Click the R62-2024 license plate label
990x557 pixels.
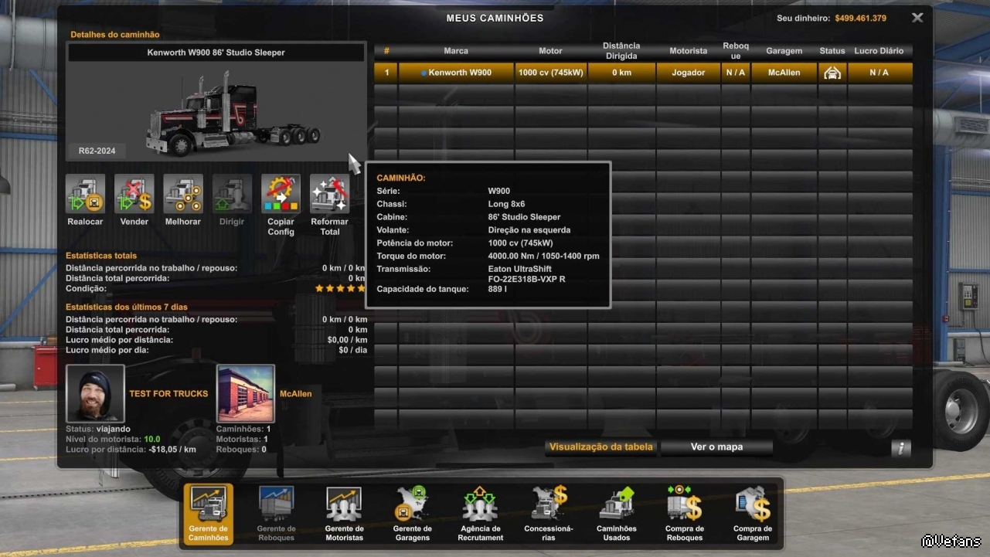[x=97, y=151]
